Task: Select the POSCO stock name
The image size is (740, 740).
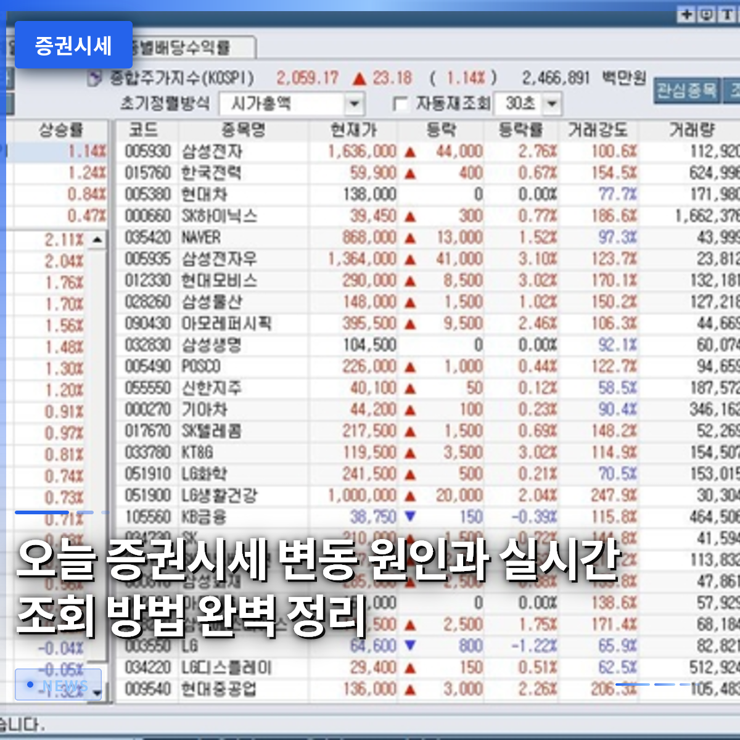Action: (201, 366)
